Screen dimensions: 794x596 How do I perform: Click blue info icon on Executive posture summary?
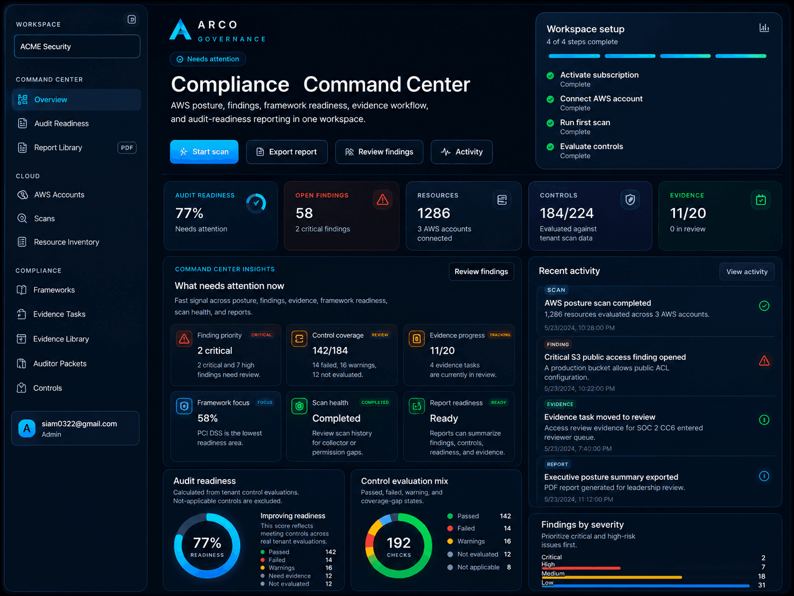(764, 476)
